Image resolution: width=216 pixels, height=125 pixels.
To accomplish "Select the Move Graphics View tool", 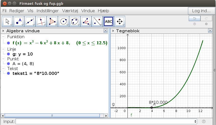I will [120, 21].
